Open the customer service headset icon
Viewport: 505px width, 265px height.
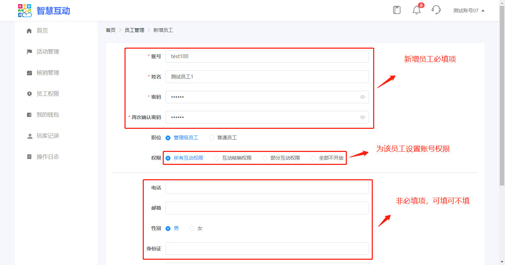click(436, 10)
